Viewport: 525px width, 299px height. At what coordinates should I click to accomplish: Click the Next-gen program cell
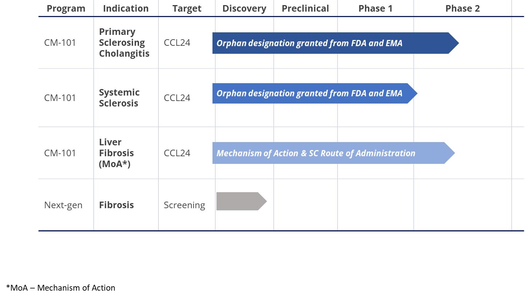click(63, 205)
